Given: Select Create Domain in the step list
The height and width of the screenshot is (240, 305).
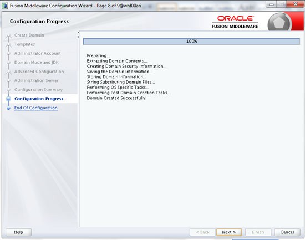Looking at the screenshot, I should tap(29, 35).
